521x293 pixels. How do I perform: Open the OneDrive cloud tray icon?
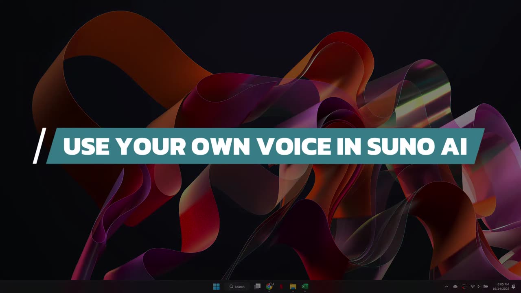tap(455, 286)
